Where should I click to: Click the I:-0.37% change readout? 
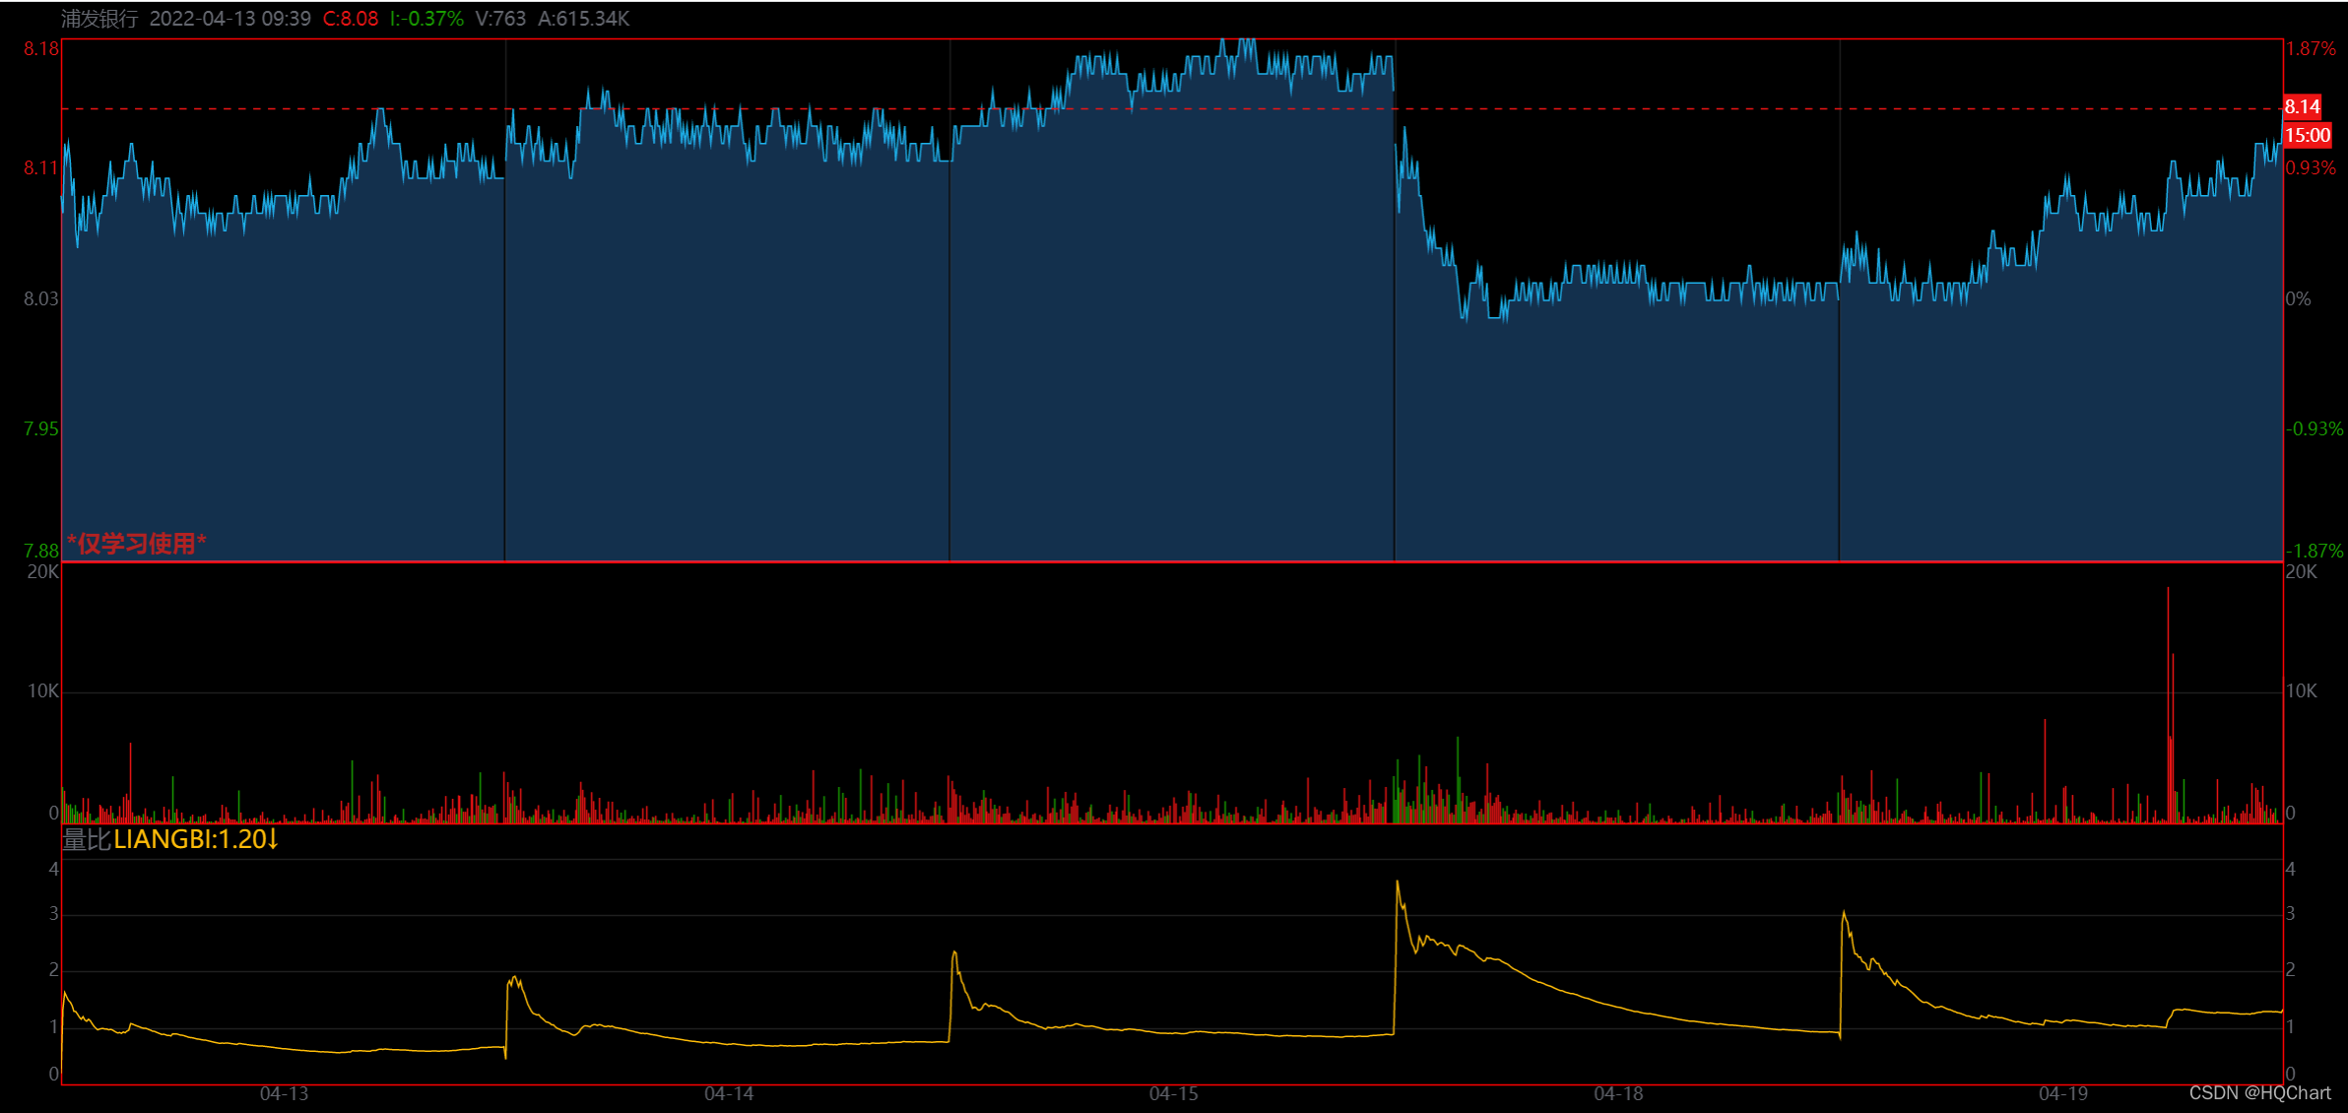coord(426,19)
